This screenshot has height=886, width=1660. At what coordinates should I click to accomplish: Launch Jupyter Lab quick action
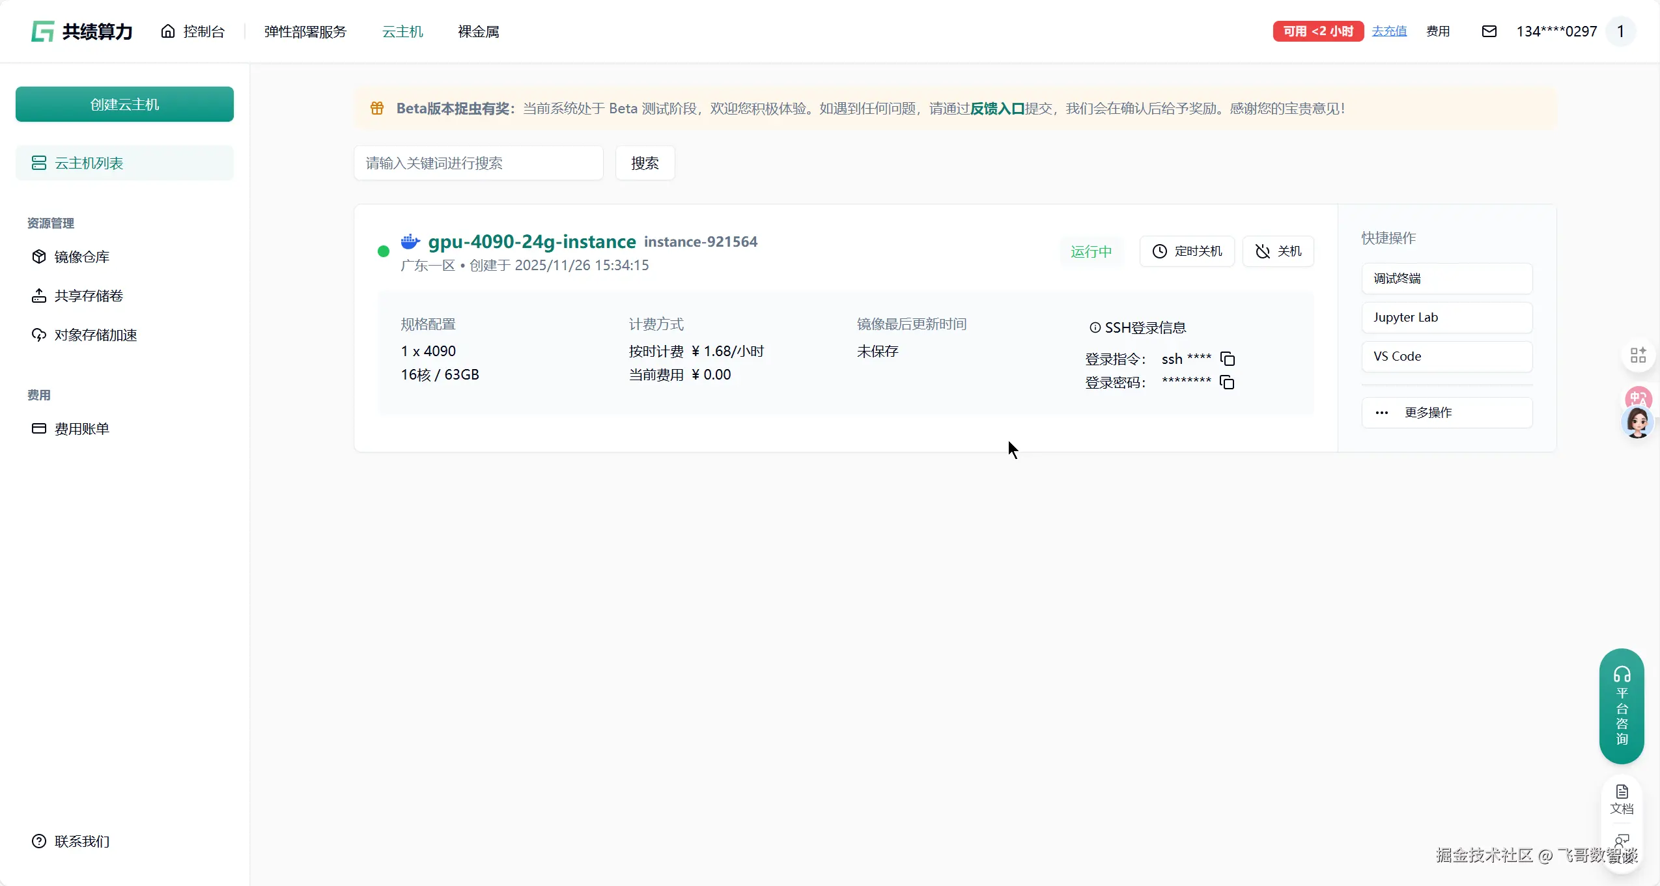point(1446,318)
